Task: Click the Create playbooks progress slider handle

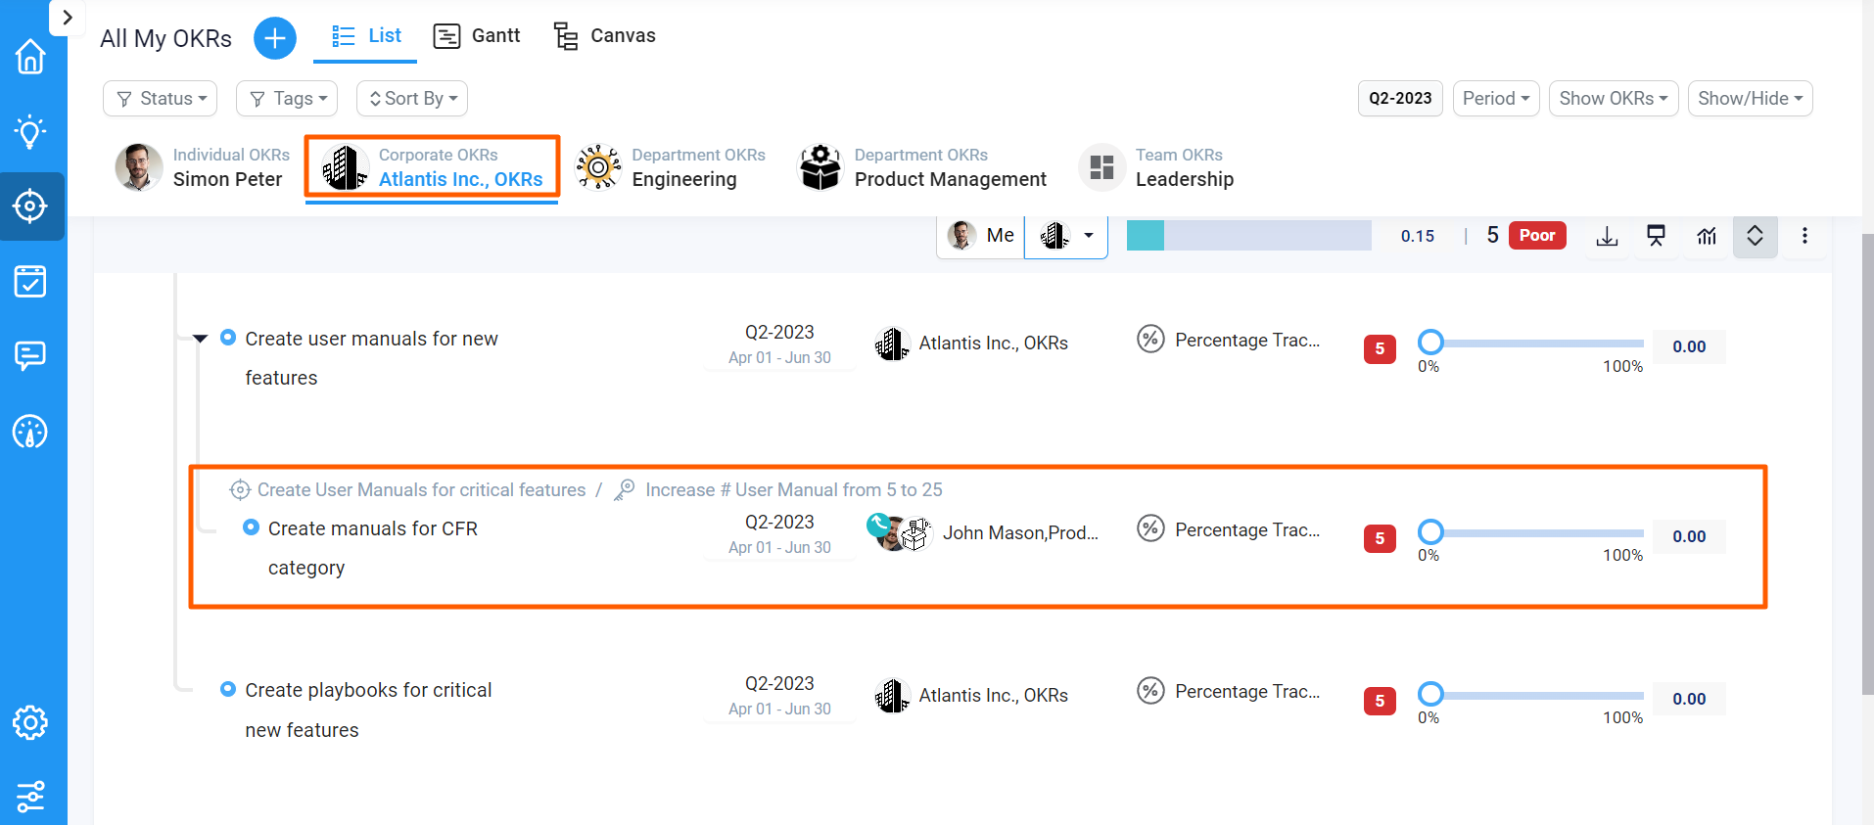Action: tap(1430, 694)
